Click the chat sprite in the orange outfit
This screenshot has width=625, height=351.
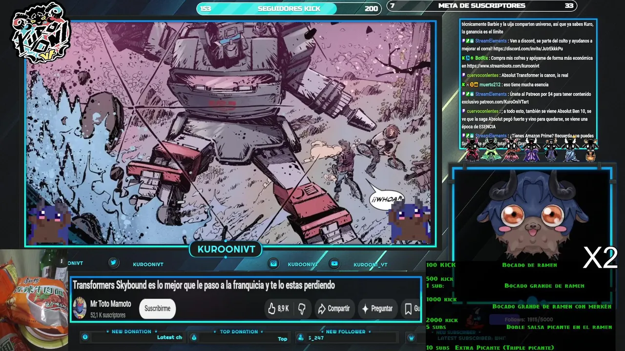point(591,150)
